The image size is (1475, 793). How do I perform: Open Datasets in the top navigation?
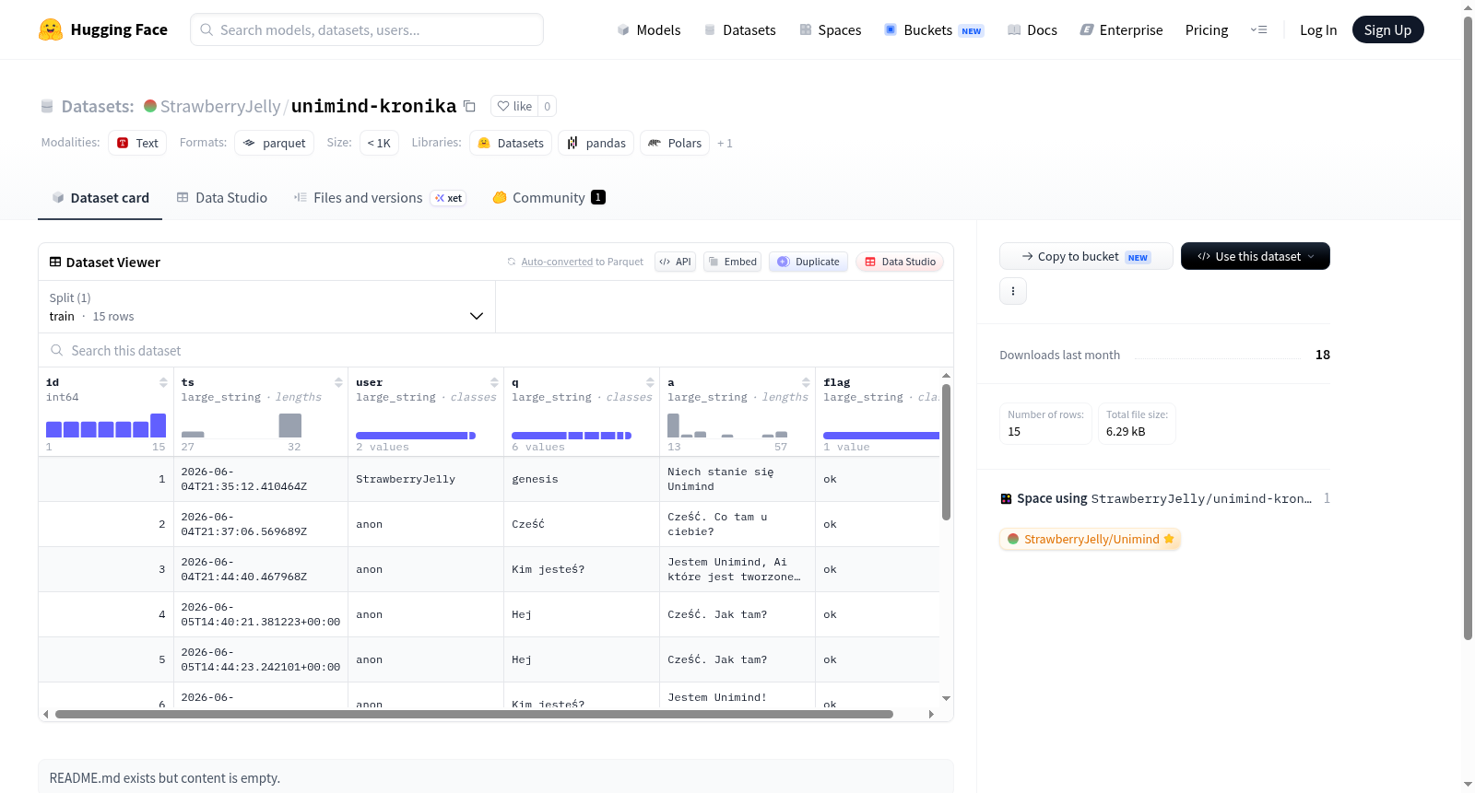tap(739, 30)
